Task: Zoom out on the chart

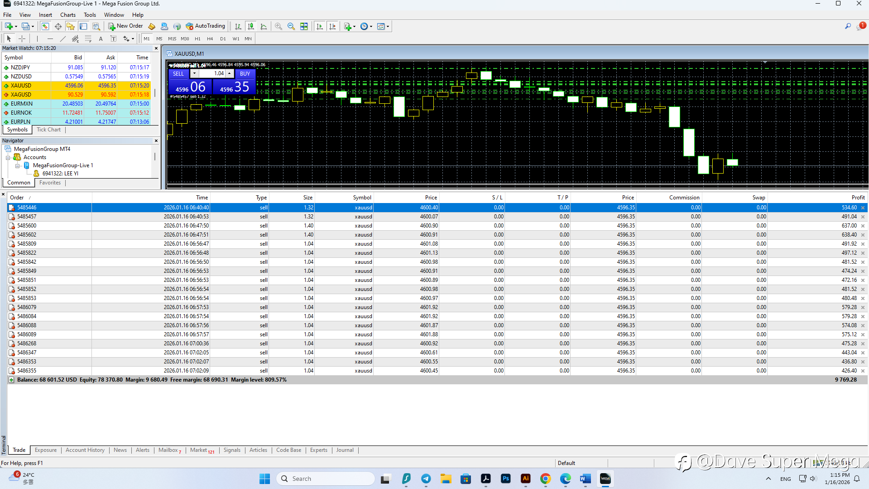Action: pyautogui.click(x=291, y=26)
